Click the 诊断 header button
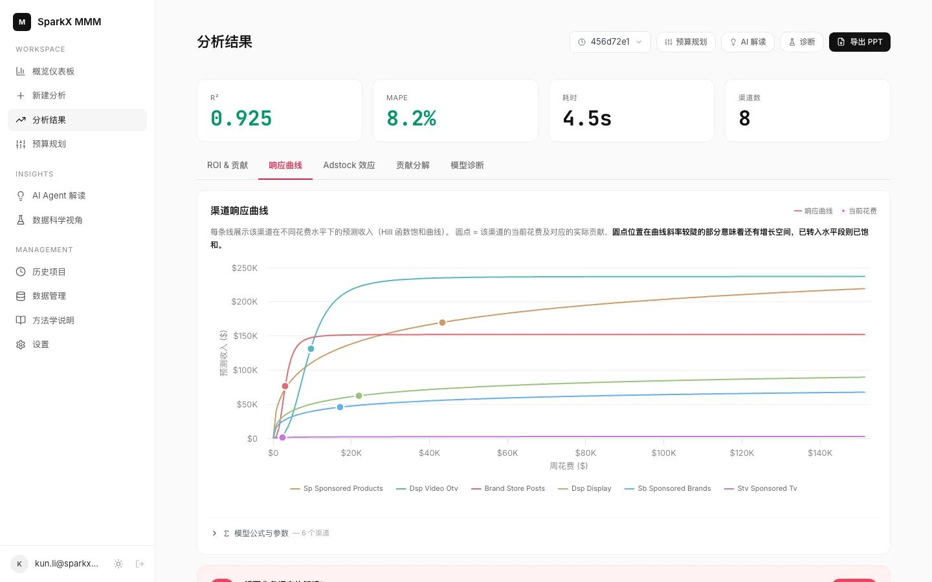The height and width of the screenshot is (582, 932). (802, 42)
